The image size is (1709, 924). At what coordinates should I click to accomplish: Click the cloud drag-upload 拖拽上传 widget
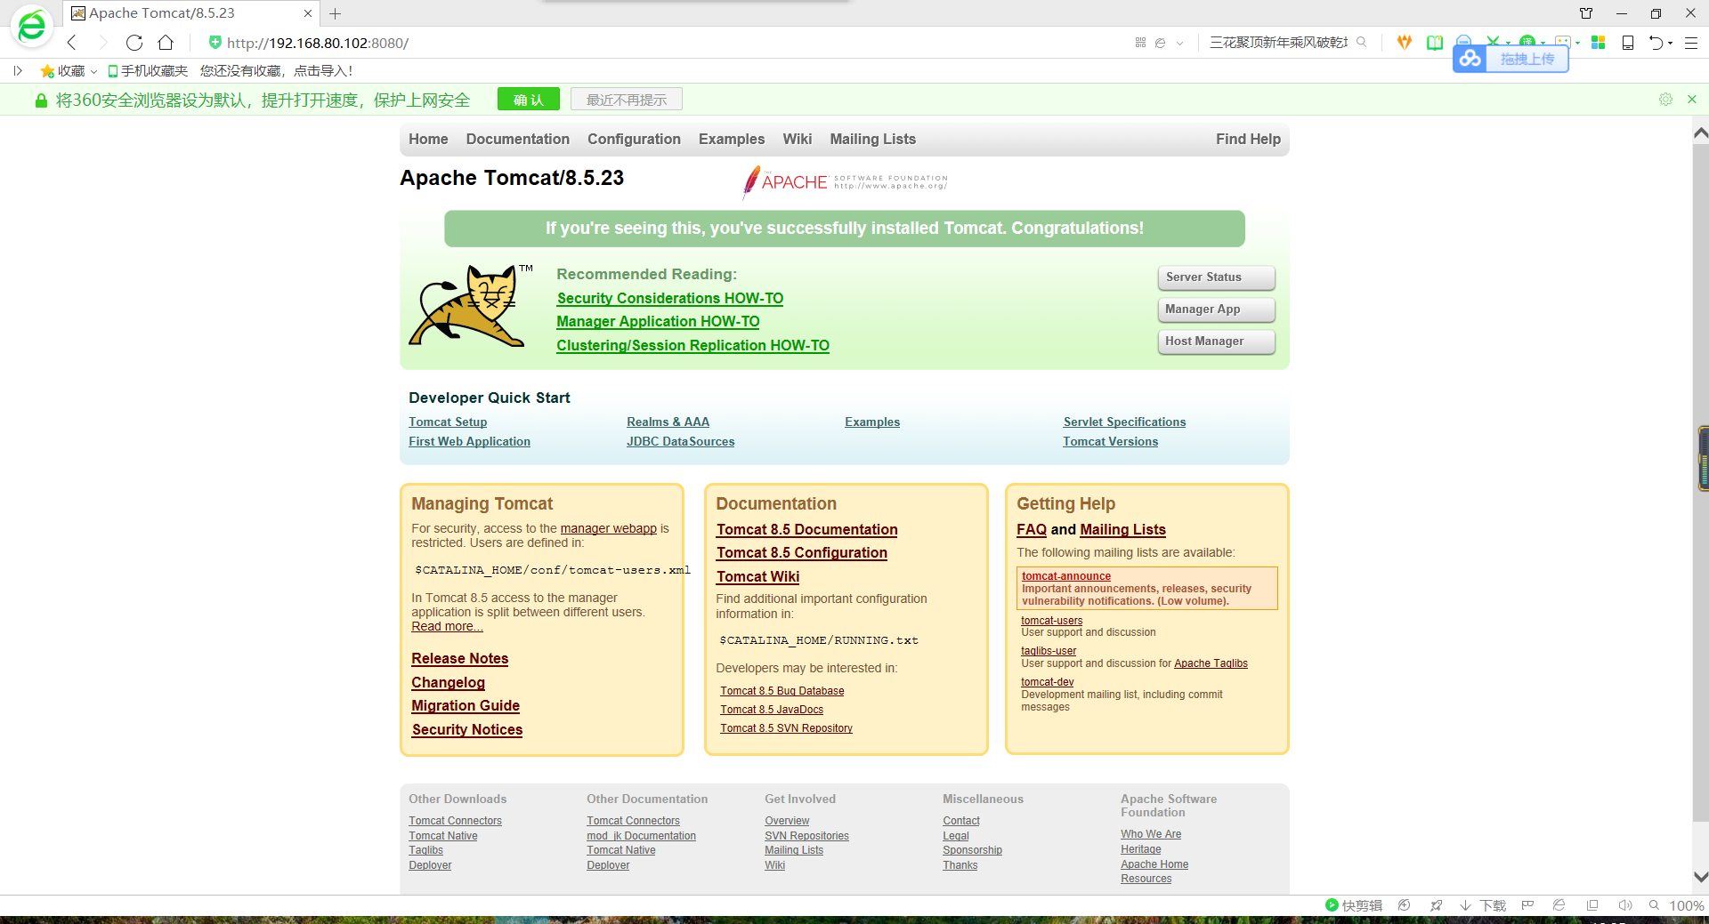pyautogui.click(x=1511, y=59)
